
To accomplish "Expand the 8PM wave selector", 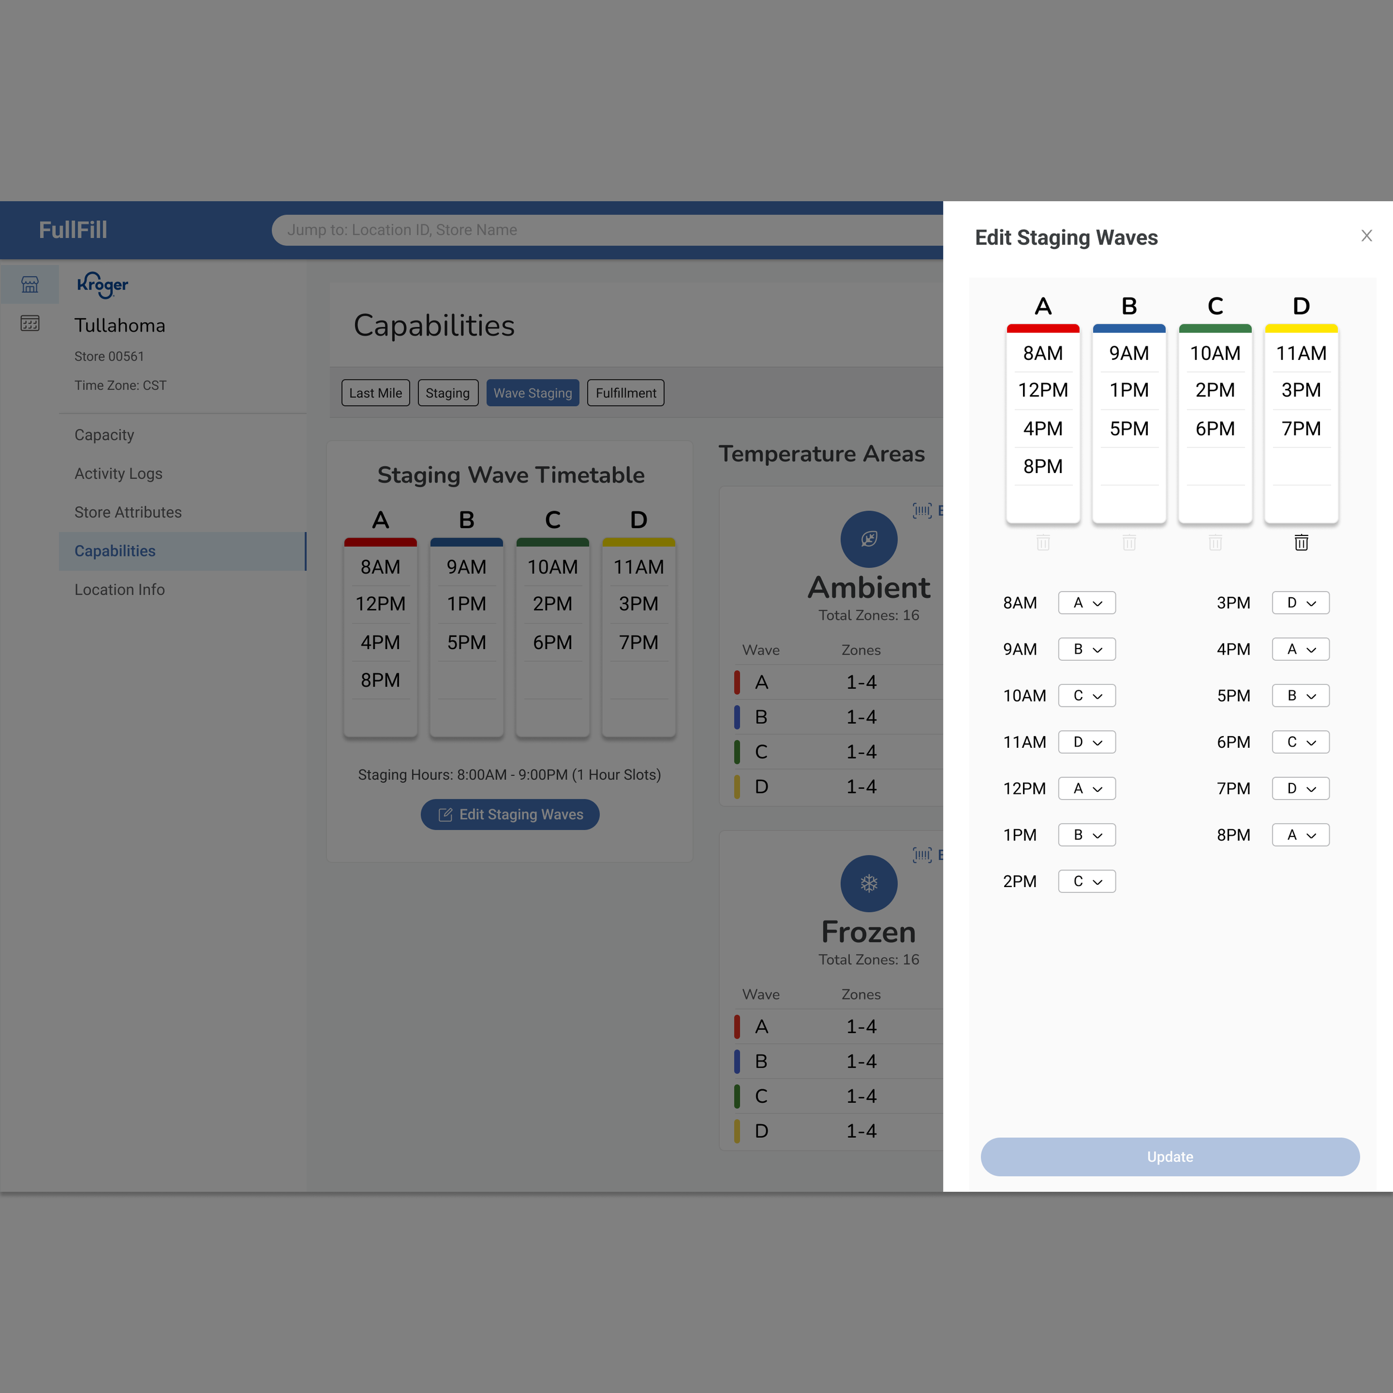I will (x=1300, y=835).
